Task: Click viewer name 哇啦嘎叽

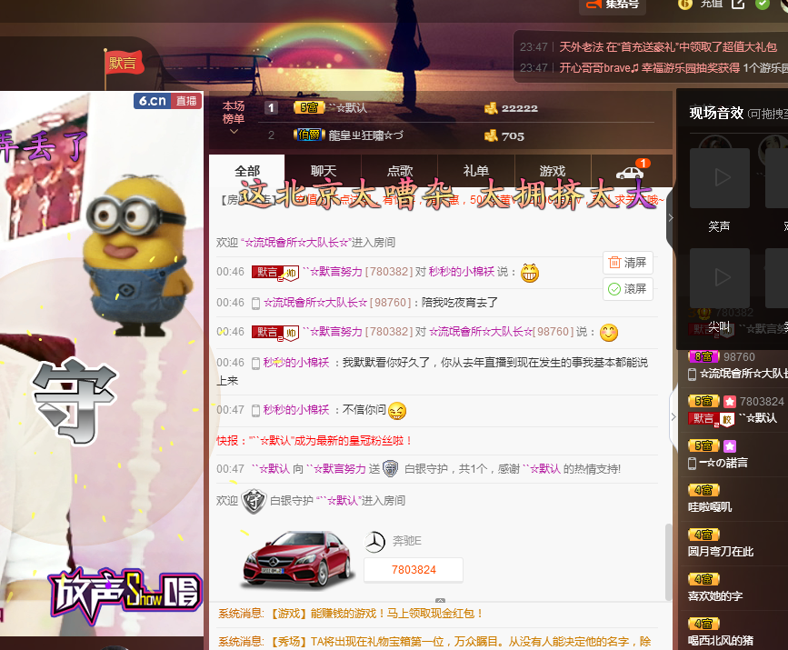Action: (x=710, y=507)
